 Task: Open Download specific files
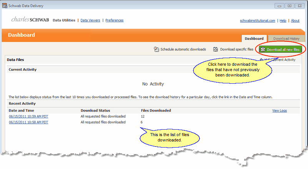[x=233, y=49]
